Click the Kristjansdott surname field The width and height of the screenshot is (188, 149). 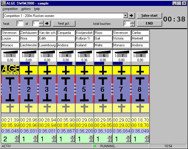(x=84, y=33)
